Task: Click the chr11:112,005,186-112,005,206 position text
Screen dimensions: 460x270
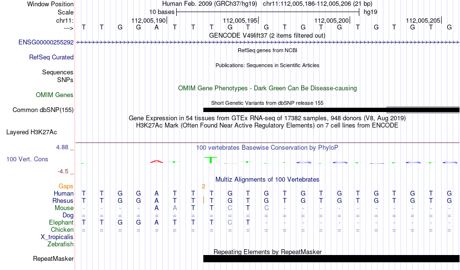Action: coord(318,4)
